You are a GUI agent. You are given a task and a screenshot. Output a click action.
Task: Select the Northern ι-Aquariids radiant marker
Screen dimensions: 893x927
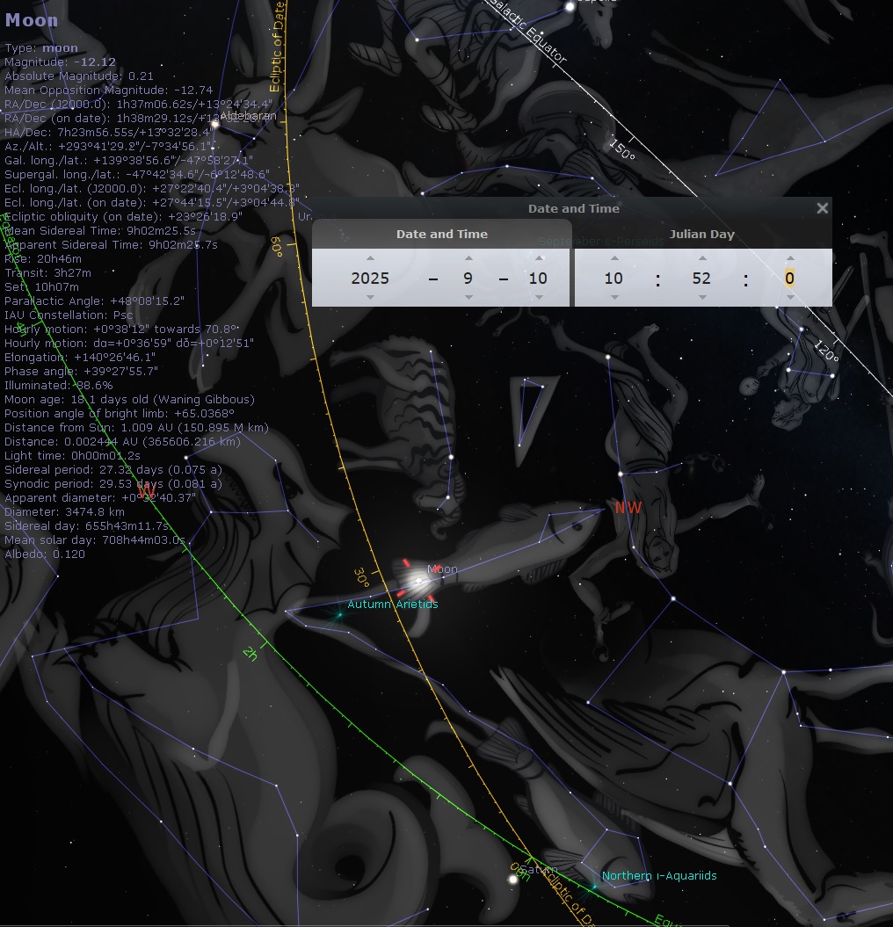pos(594,887)
